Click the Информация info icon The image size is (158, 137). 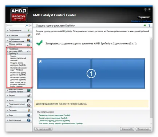pyautogui.click(x=29, y=120)
